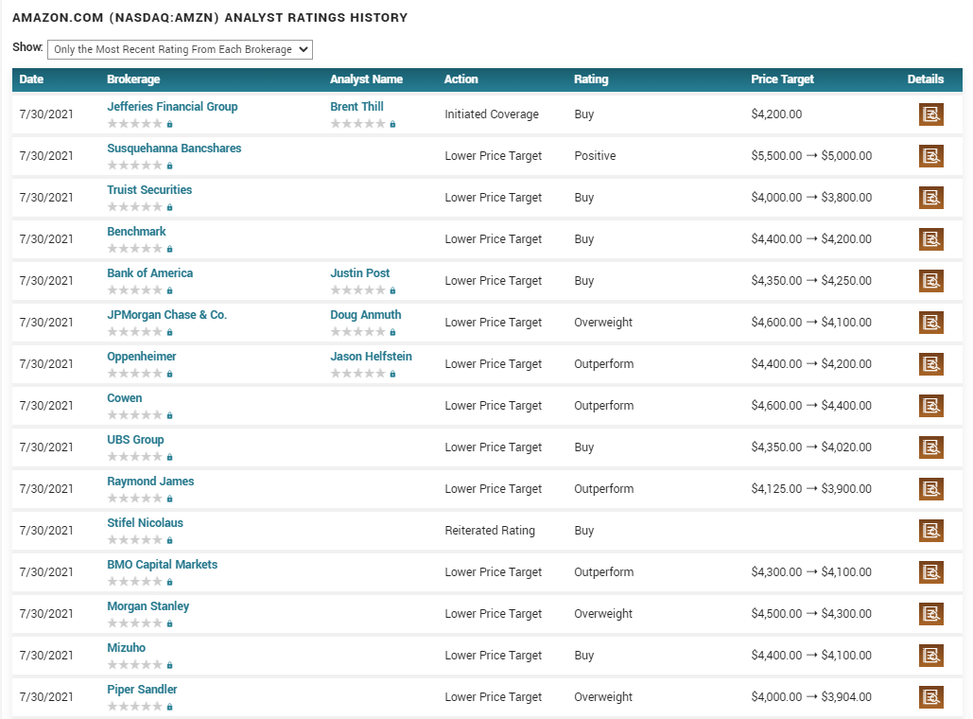Screen dimensions: 973x719
Task: Click star rating under Raymond James
Action: click(x=134, y=498)
